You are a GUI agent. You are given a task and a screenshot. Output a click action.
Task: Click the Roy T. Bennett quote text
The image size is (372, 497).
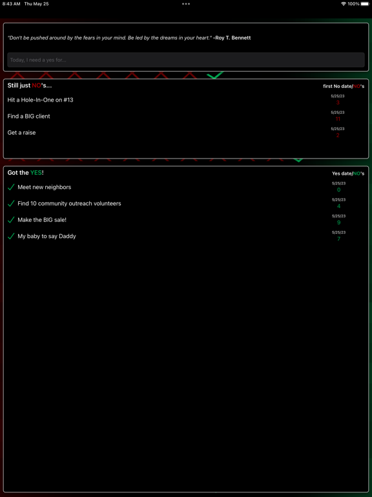129,38
